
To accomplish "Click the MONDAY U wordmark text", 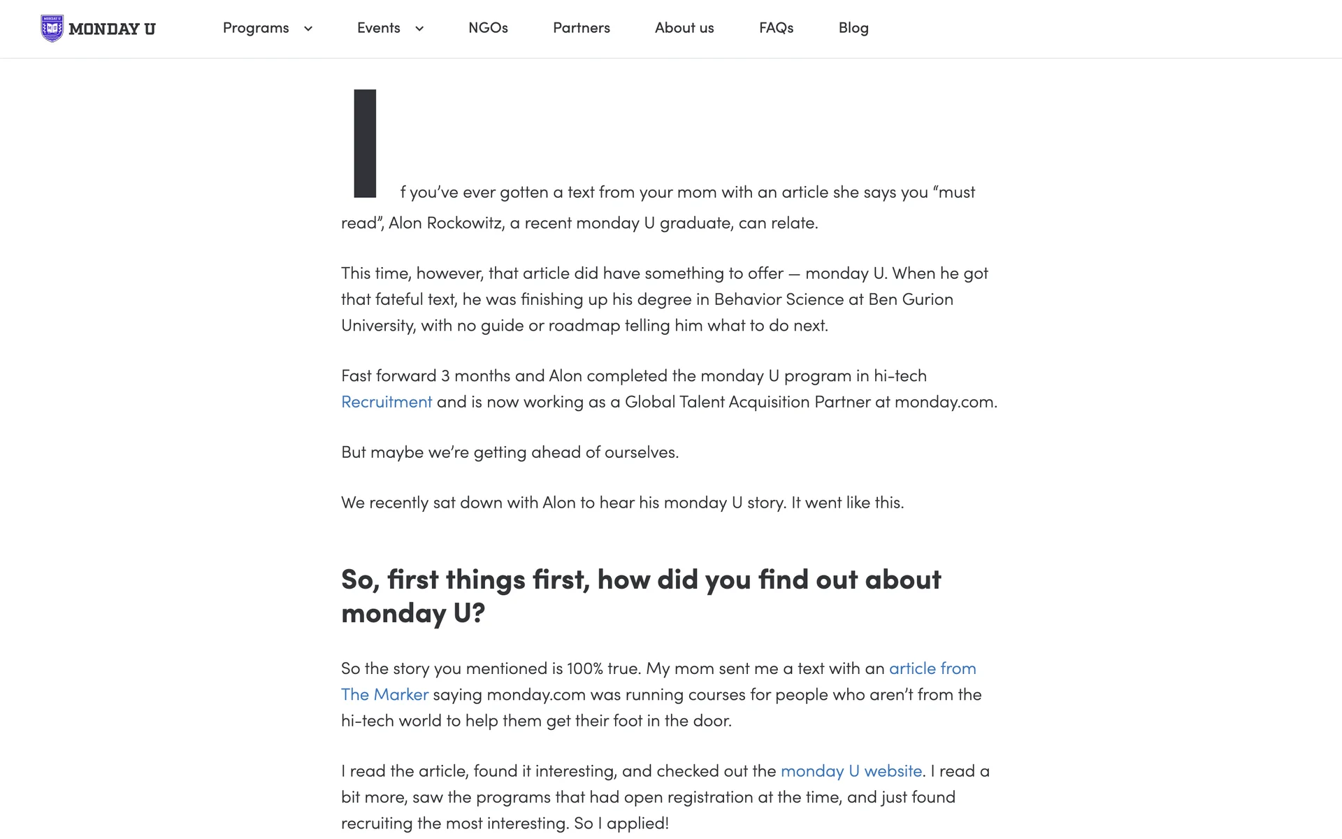I will pos(112,29).
